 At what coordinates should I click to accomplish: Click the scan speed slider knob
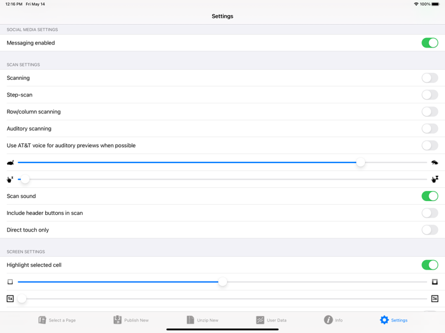tap(360, 162)
